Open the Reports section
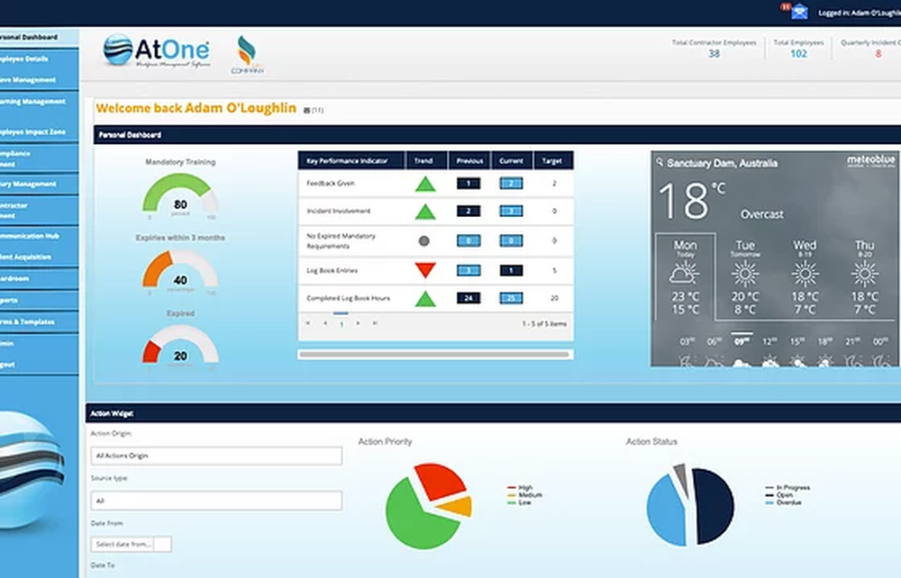The width and height of the screenshot is (901, 578). point(36,301)
